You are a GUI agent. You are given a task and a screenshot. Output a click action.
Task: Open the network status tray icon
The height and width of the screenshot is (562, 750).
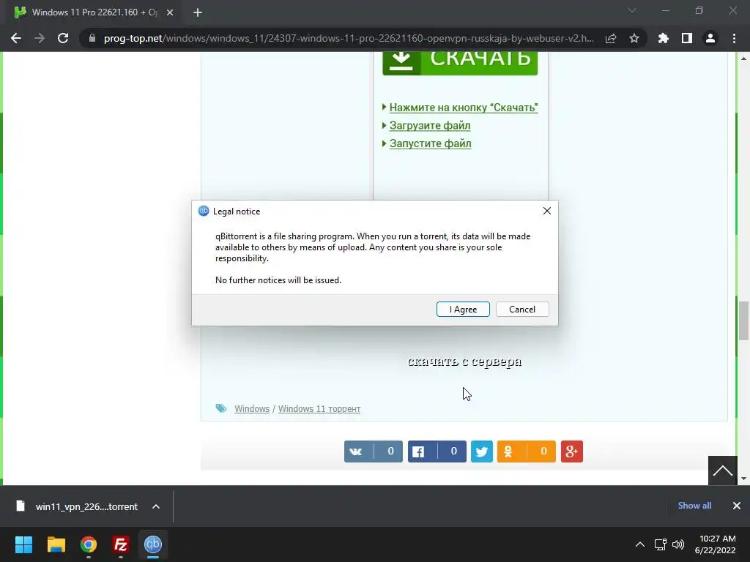click(x=660, y=544)
